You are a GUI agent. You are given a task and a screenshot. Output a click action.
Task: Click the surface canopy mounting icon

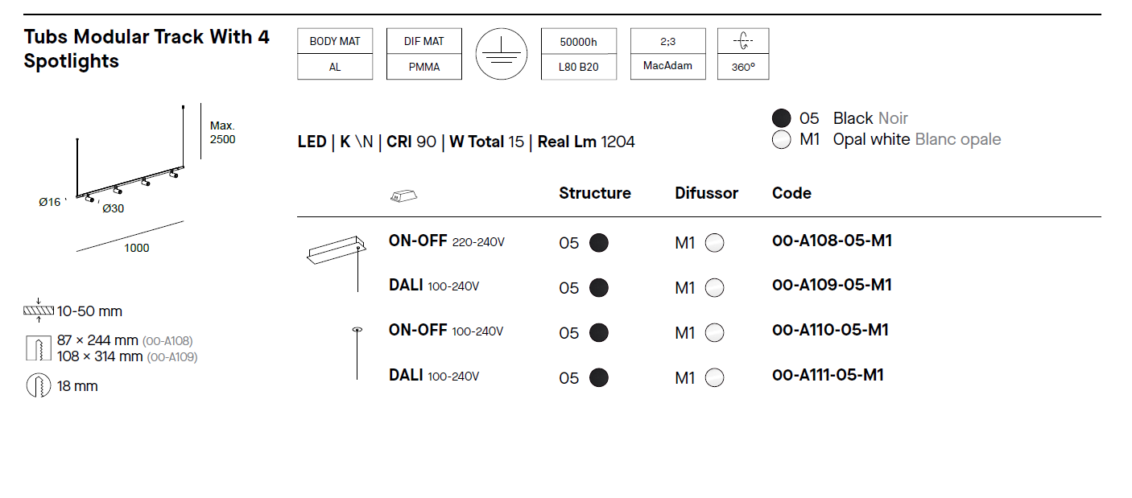[x=336, y=259]
